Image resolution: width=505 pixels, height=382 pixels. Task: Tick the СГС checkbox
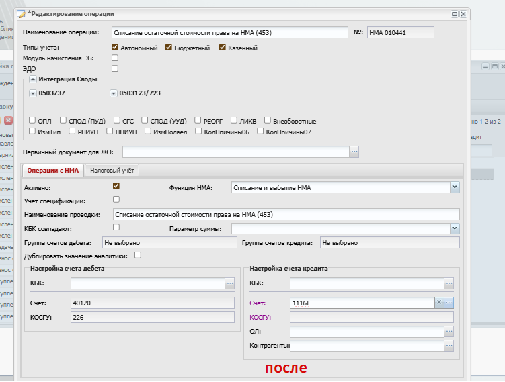click(x=116, y=120)
